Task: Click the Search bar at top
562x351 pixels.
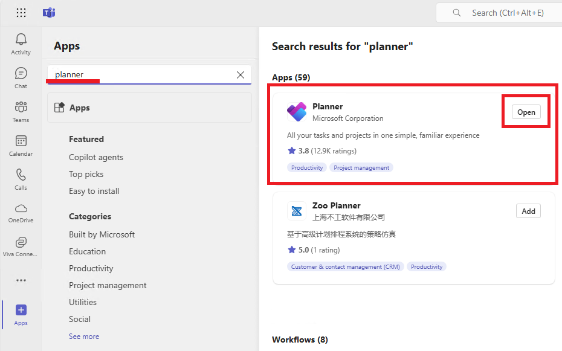Action: 502,12
